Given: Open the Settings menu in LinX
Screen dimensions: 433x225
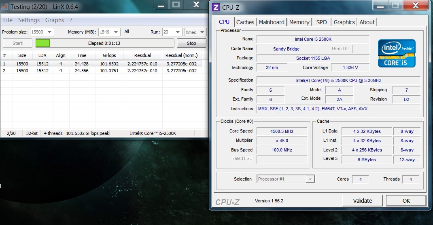Looking at the screenshot, I should 29,20.
